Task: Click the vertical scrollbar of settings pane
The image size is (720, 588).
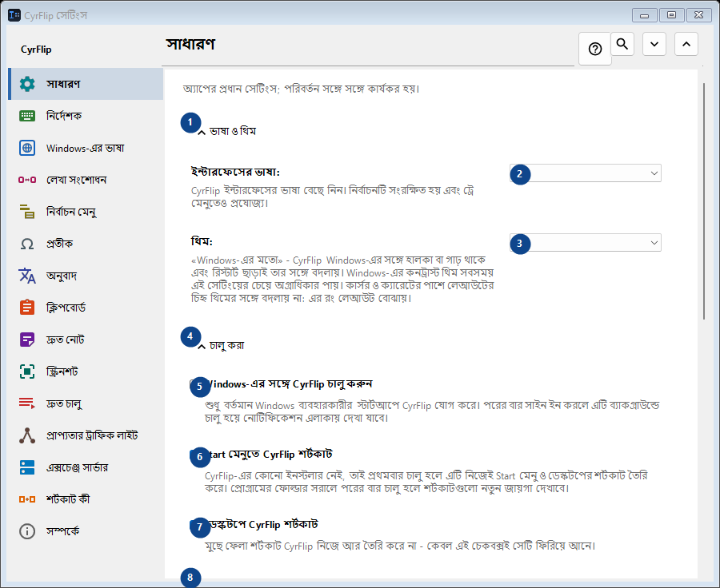Action: pos(703,201)
